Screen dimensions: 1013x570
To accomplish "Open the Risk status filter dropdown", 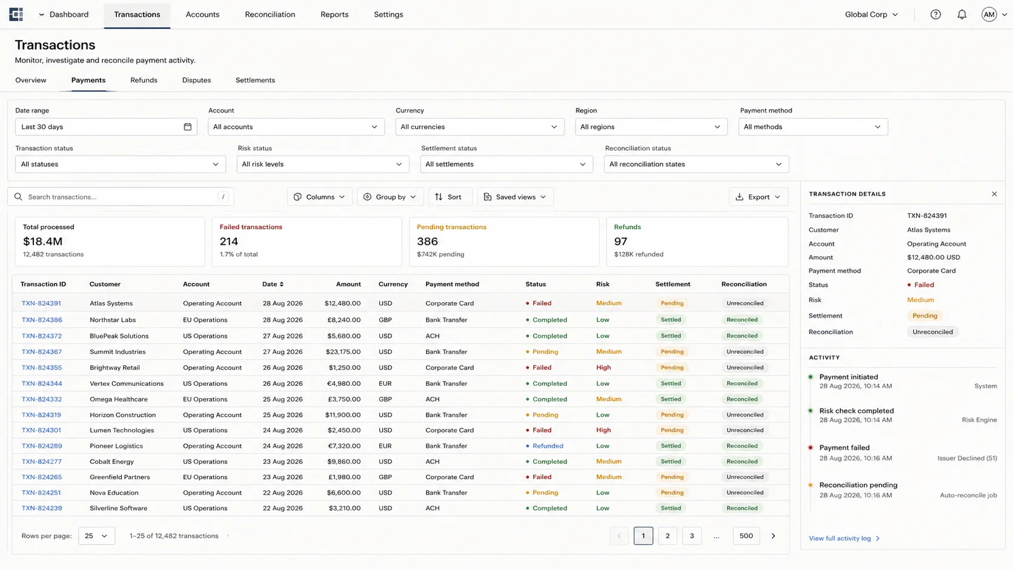I will (x=322, y=164).
